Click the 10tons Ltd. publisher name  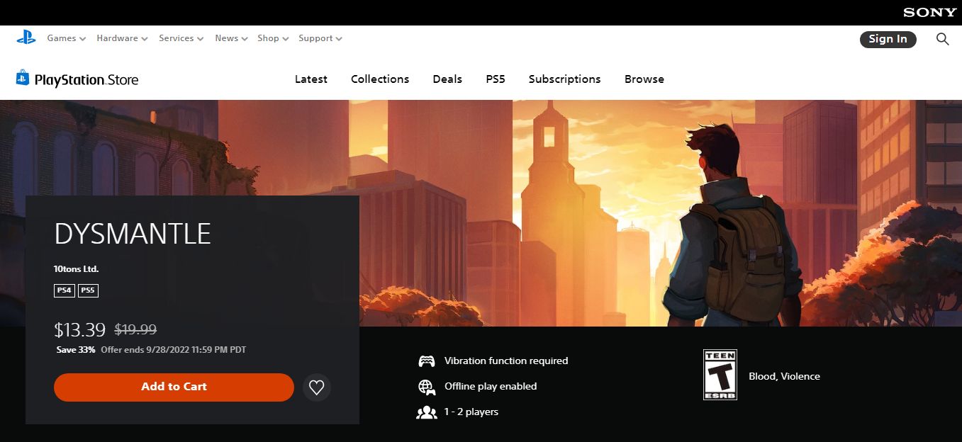click(76, 269)
